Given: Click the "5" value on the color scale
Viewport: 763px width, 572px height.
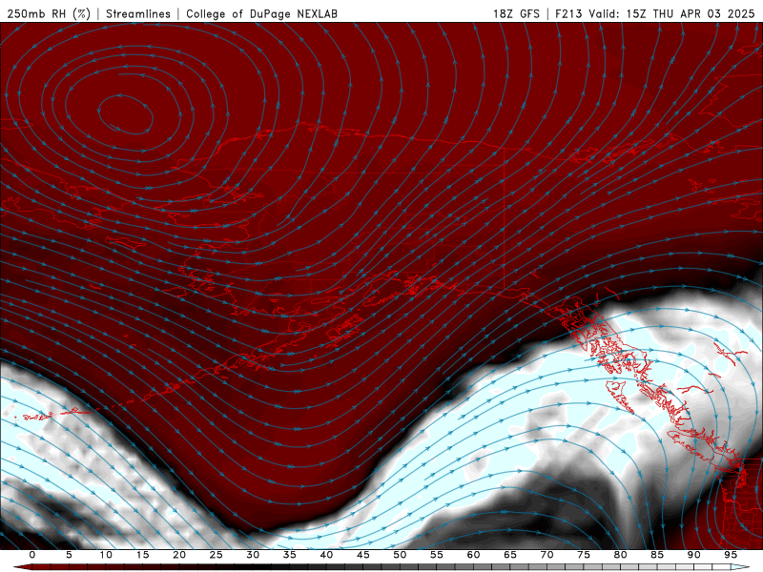Looking at the screenshot, I should point(69,555).
